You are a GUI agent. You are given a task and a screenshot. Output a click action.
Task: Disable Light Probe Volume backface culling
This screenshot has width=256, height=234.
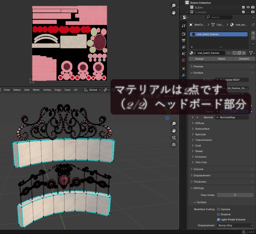tap(218, 219)
